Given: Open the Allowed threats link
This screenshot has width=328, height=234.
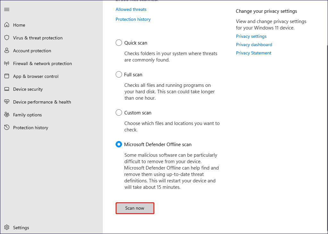Looking at the screenshot, I should 131,9.
